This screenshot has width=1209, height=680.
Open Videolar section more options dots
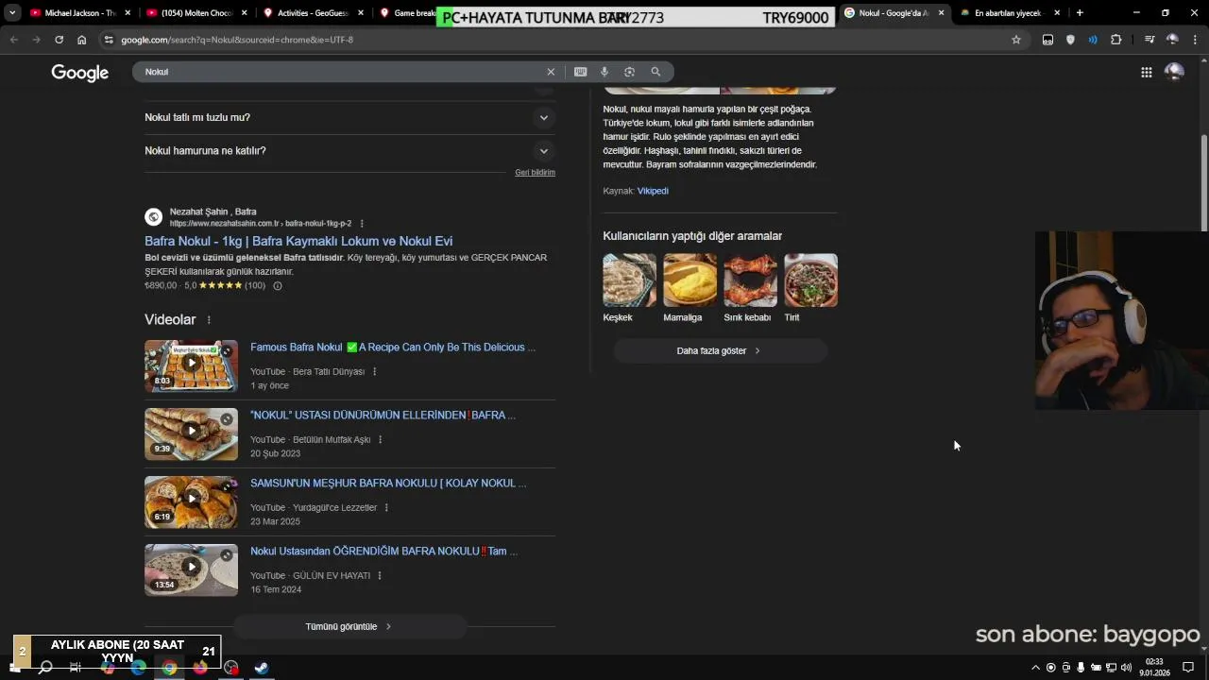[209, 320]
